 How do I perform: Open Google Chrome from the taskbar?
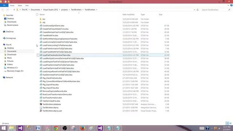point(56,128)
